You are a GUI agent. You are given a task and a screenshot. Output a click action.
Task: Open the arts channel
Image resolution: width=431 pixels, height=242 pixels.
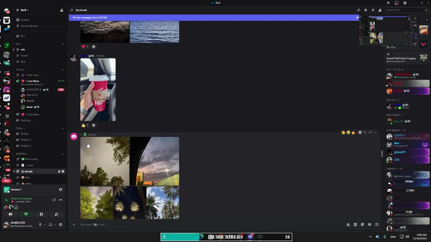point(27,177)
